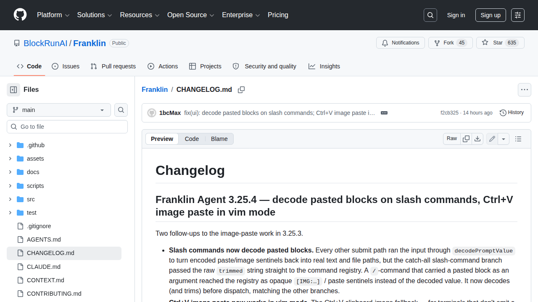Switch the file view to Blame

tap(219, 139)
